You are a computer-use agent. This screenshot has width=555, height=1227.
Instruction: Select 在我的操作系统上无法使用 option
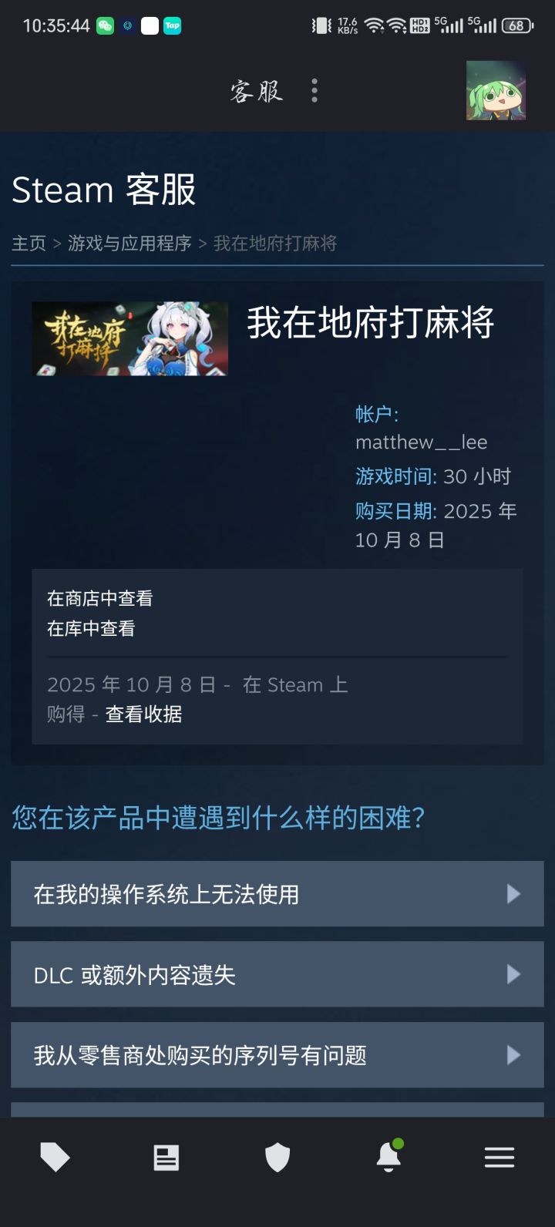coord(277,894)
